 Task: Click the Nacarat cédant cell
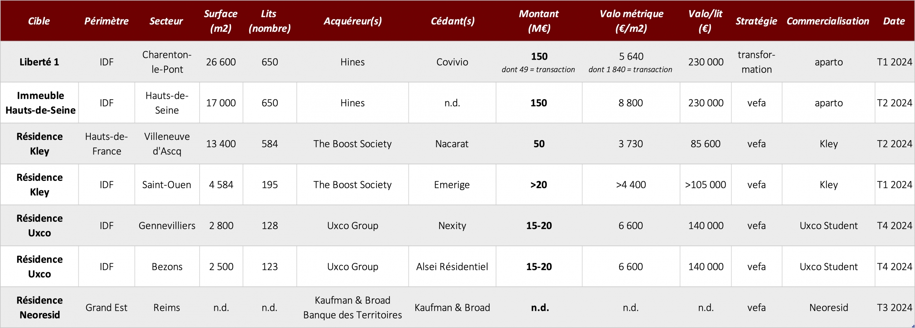pyautogui.click(x=452, y=144)
